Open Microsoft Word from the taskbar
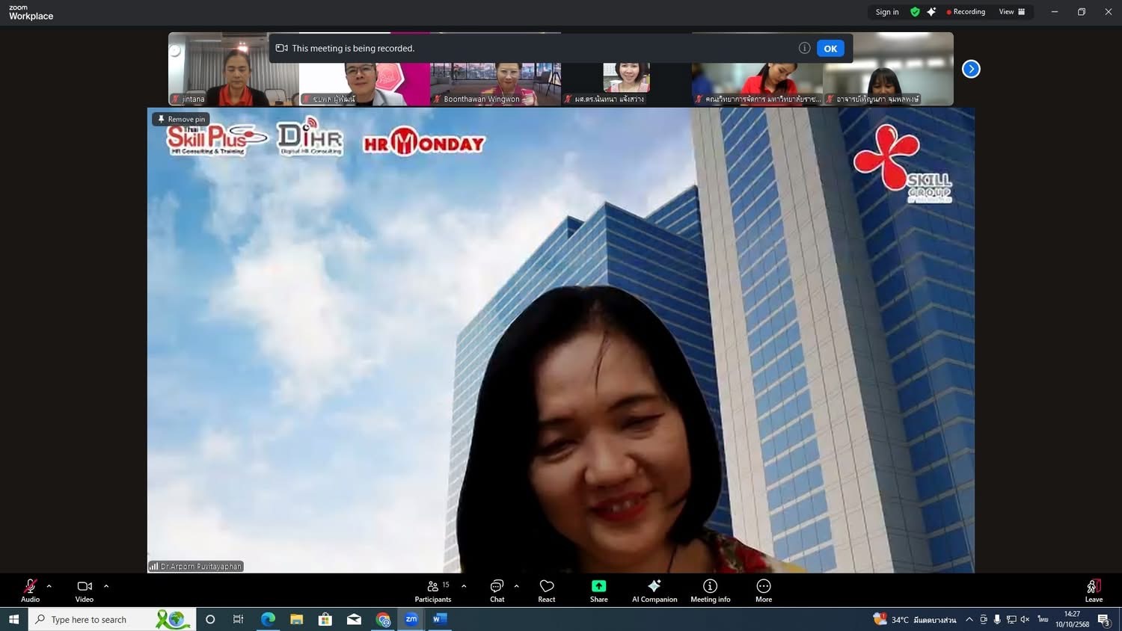The image size is (1122, 631). 439,619
